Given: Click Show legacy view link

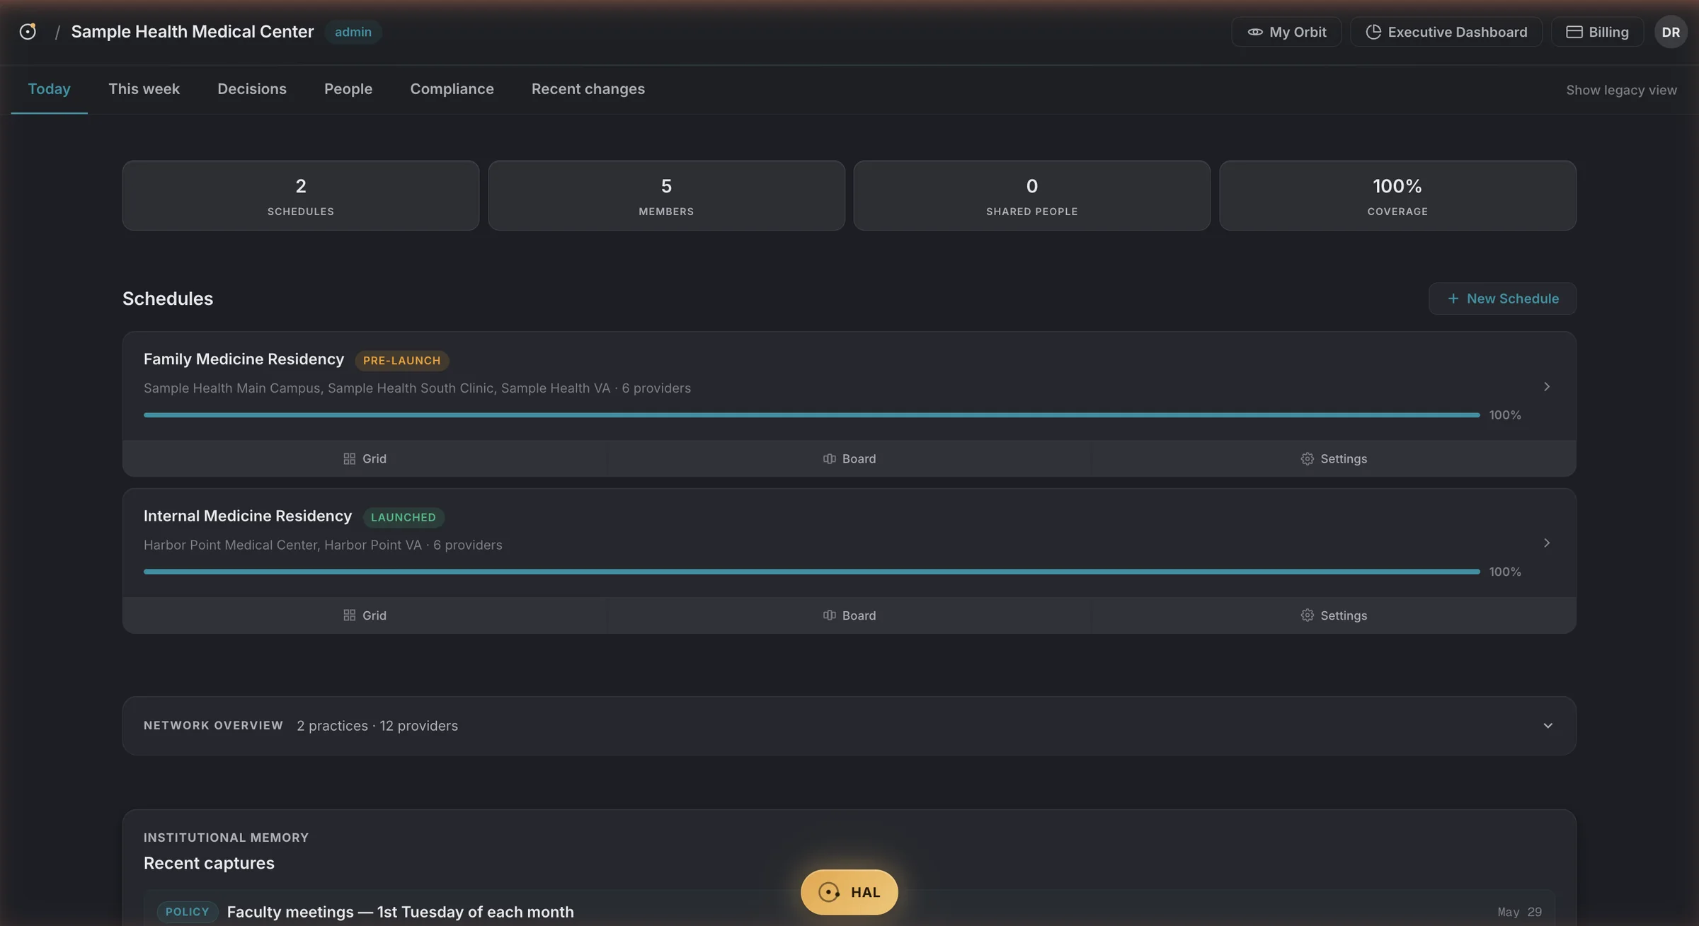Looking at the screenshot, I should click(1621, 90).
